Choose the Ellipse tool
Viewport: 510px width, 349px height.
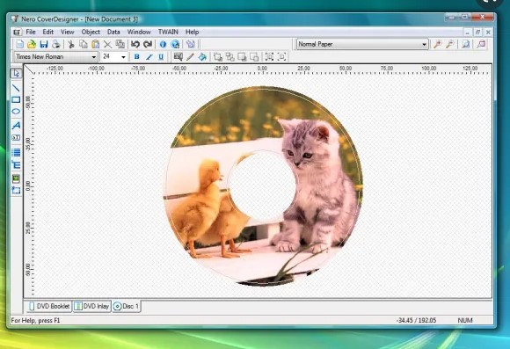pos(16,112)
